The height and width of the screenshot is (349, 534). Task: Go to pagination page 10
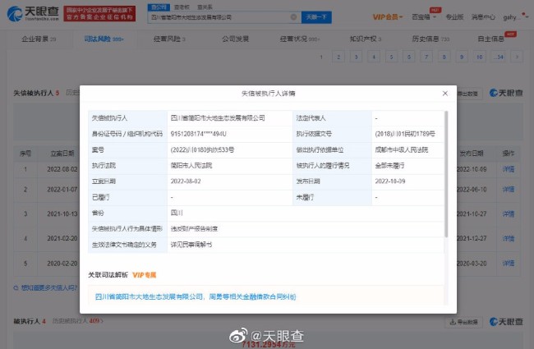coord(479,57)
